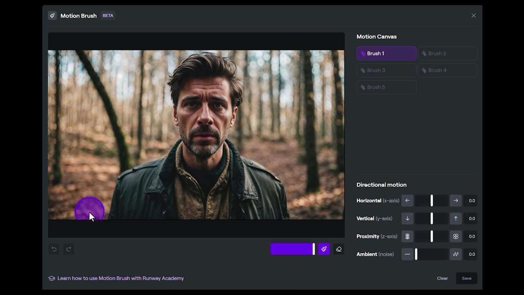Click the Directional motion heading
The width and height of the screenshot is (524, 295).
pos(382,185)
